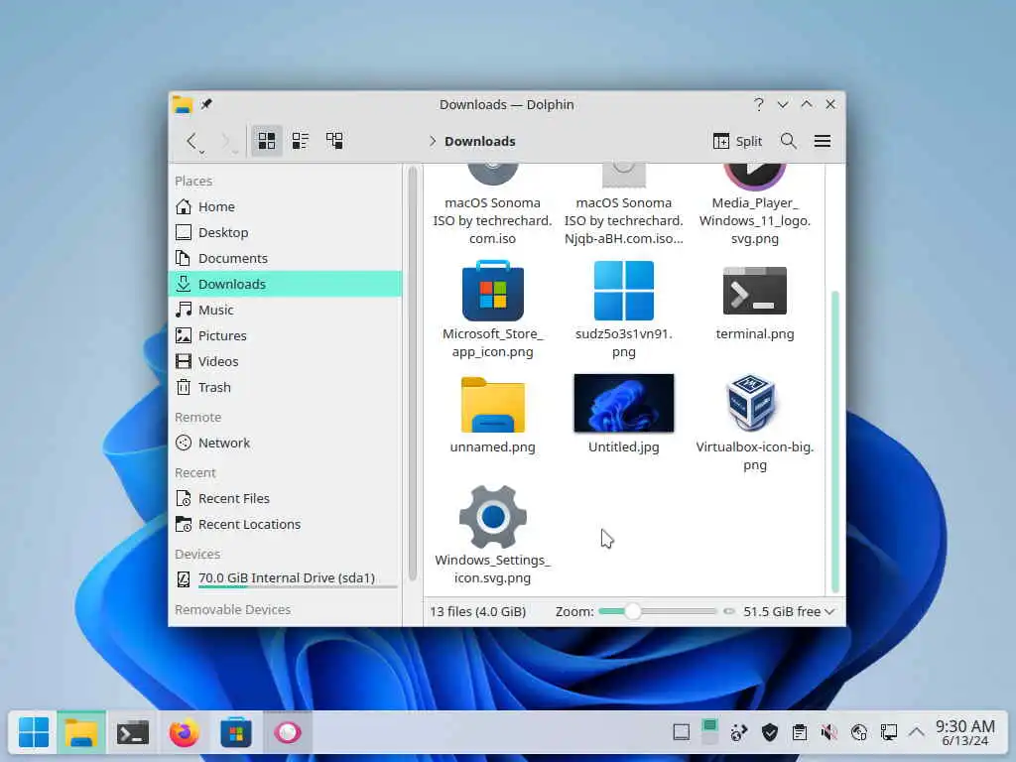Select terminal.png file
Screen dimensions: 1016x762
click(x=755, y=303)
